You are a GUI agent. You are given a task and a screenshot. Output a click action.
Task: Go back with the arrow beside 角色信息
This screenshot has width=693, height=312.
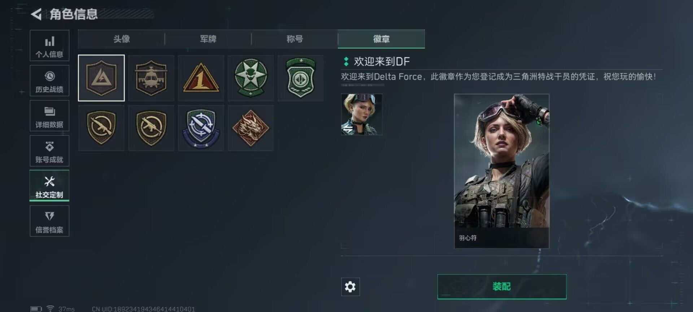(36, 14)
